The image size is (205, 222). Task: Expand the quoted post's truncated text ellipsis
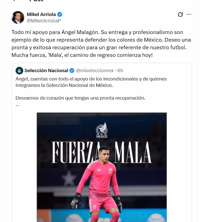pyautogui.click(x=17, y=105)
